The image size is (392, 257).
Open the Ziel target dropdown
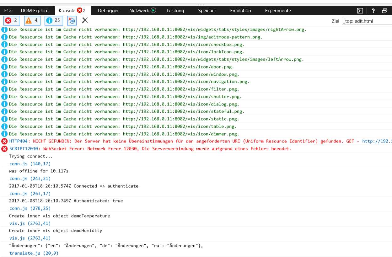tap(367, 21)
